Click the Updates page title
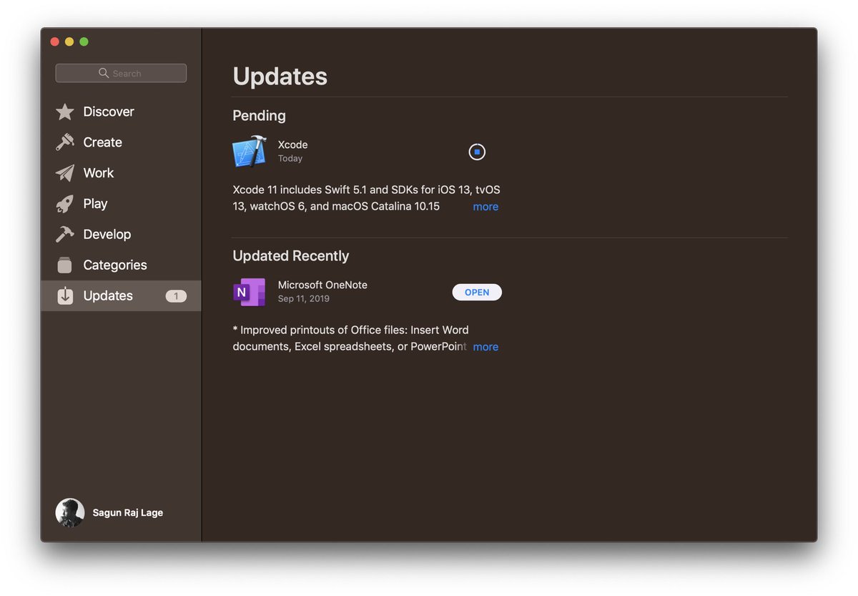Viewport: 858px width, 596px height. pos(280,77)
